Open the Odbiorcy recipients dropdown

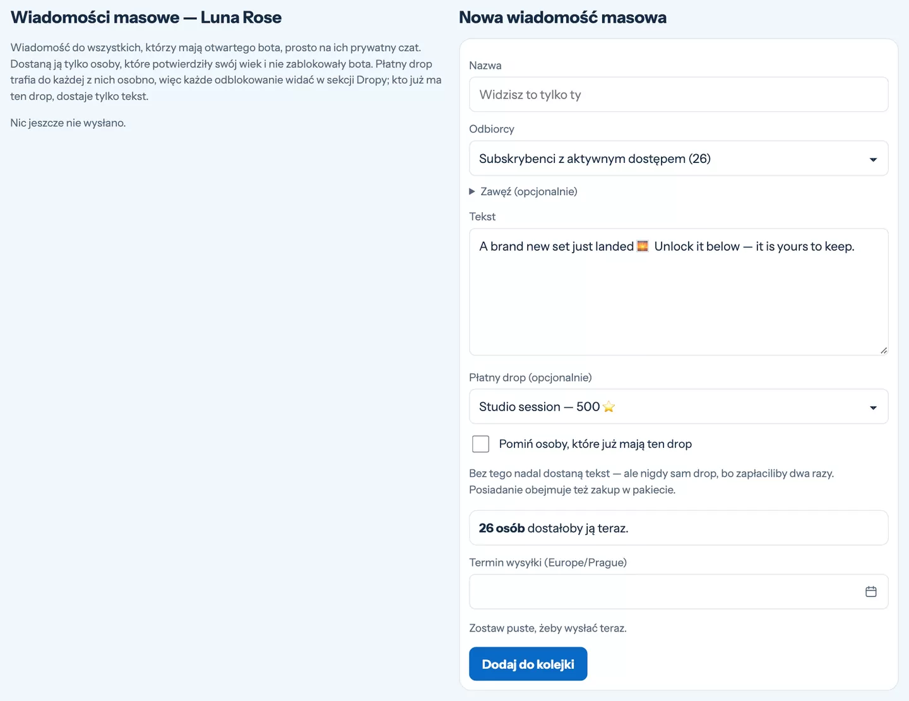tap(679, 159)
